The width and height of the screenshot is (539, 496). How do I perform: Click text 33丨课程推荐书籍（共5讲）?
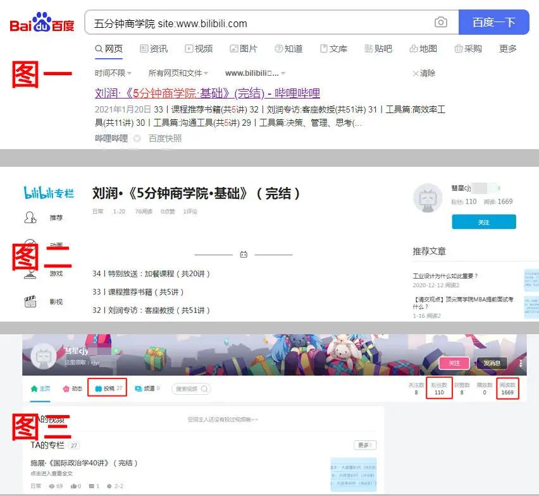[138, 292]
